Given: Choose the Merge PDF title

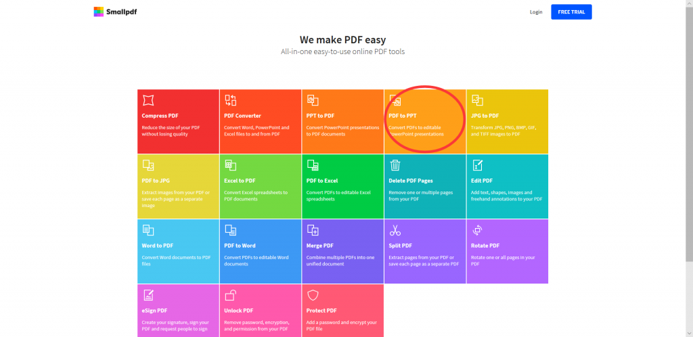Looking at the screenshot, I should 319,246.
